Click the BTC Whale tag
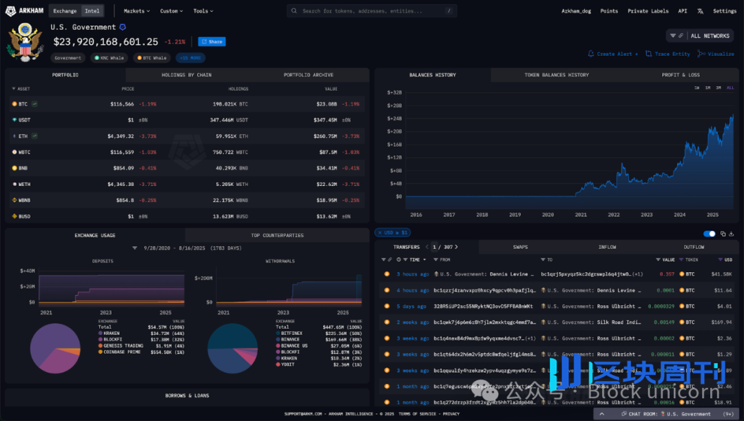The image size is (744, 421). (x=152, y=58)
